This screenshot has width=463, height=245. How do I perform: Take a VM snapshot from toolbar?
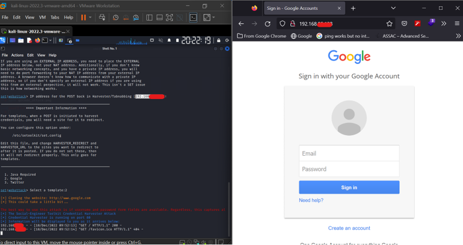tap(115, 18)
